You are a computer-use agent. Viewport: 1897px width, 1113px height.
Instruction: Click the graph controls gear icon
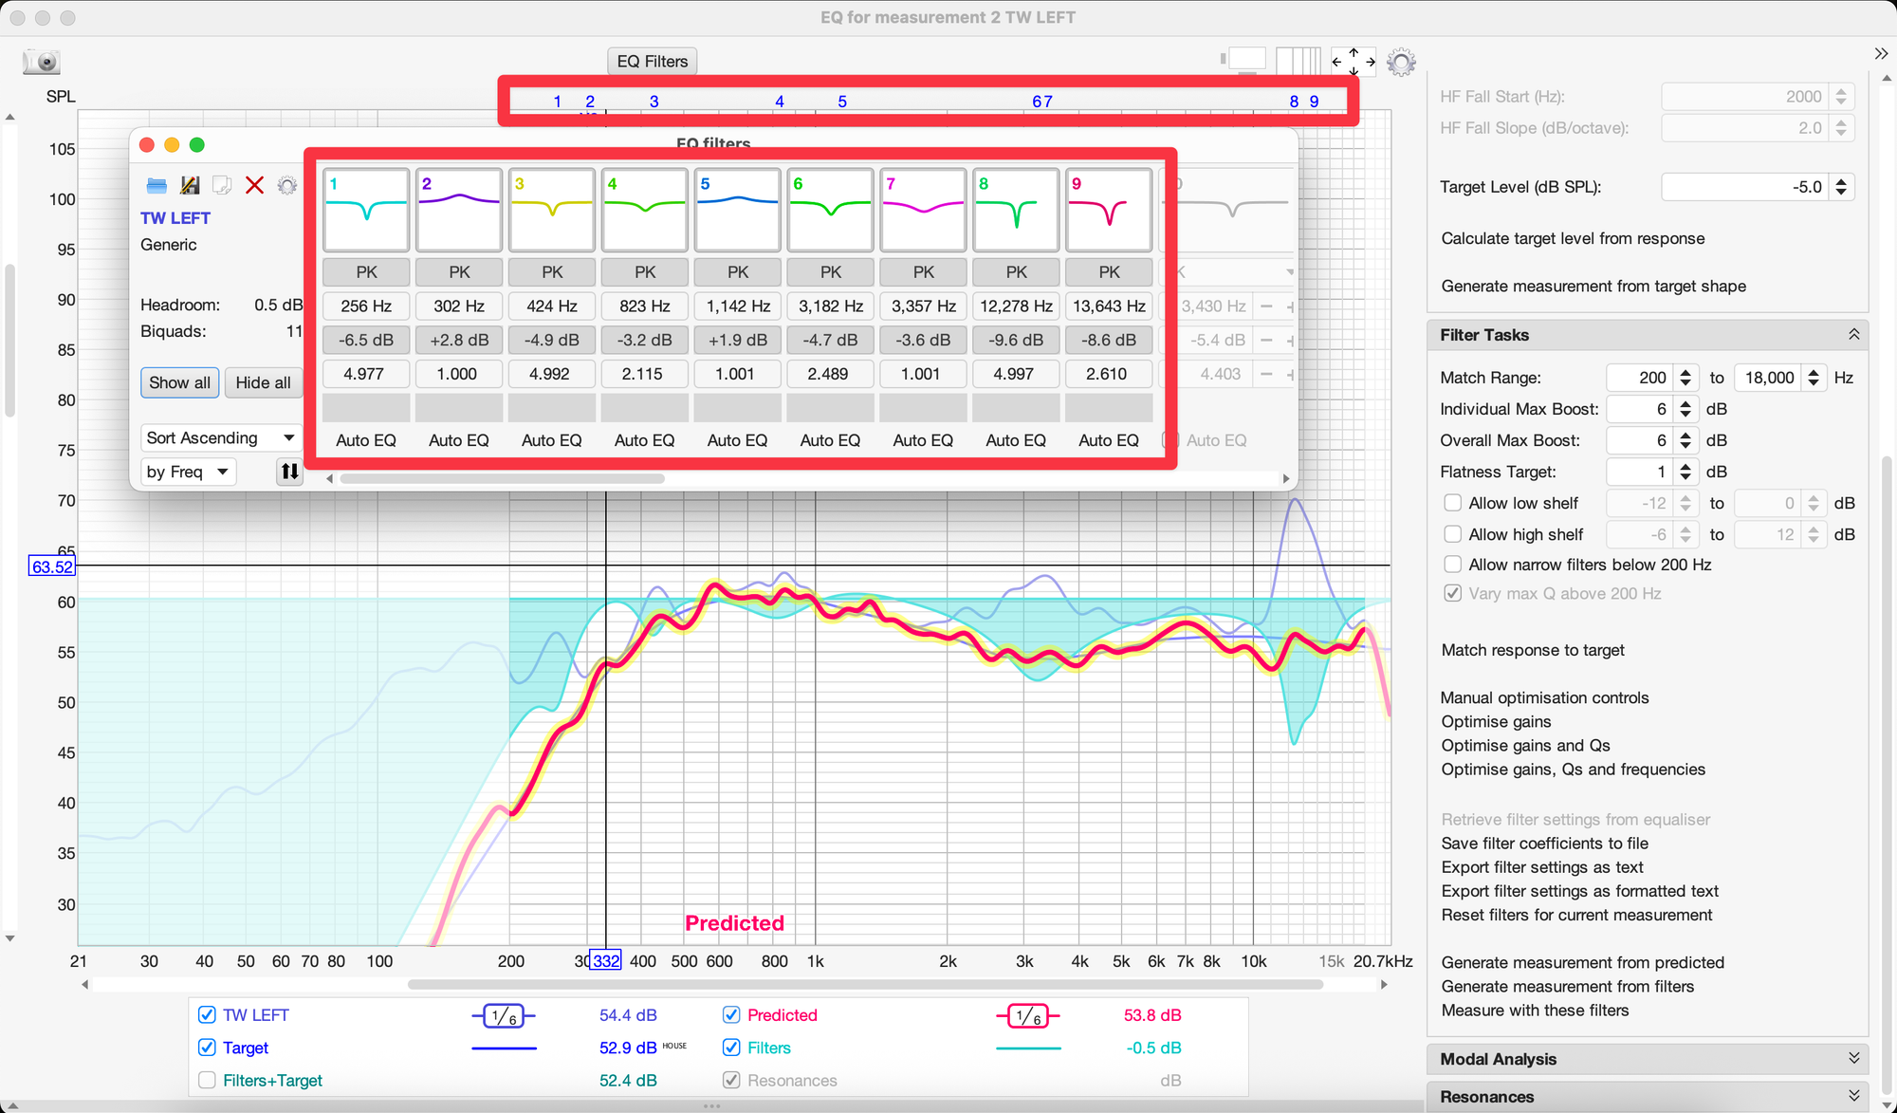[1401, 63]
